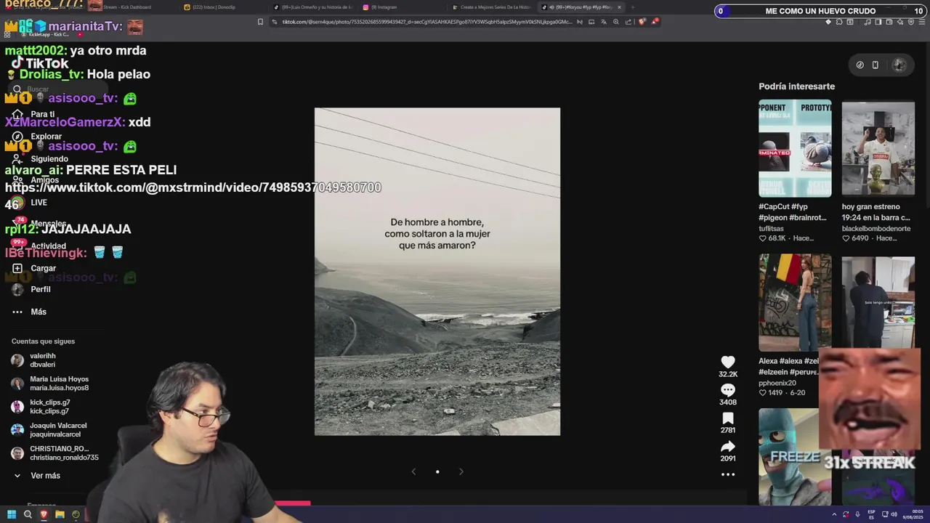Open Cargar upload option

[x=33, y=268]
